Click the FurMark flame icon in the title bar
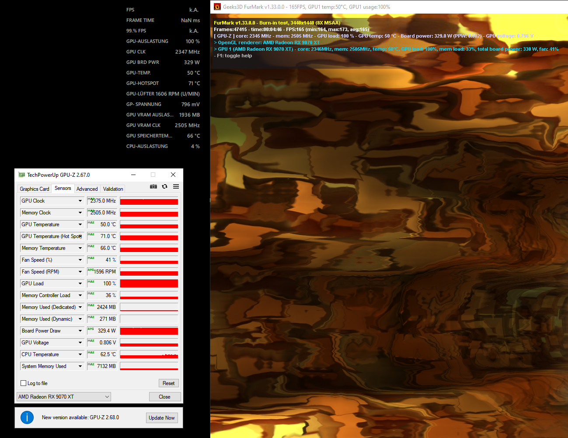This screenshot has height=438, width=568. tap(217, 7)
